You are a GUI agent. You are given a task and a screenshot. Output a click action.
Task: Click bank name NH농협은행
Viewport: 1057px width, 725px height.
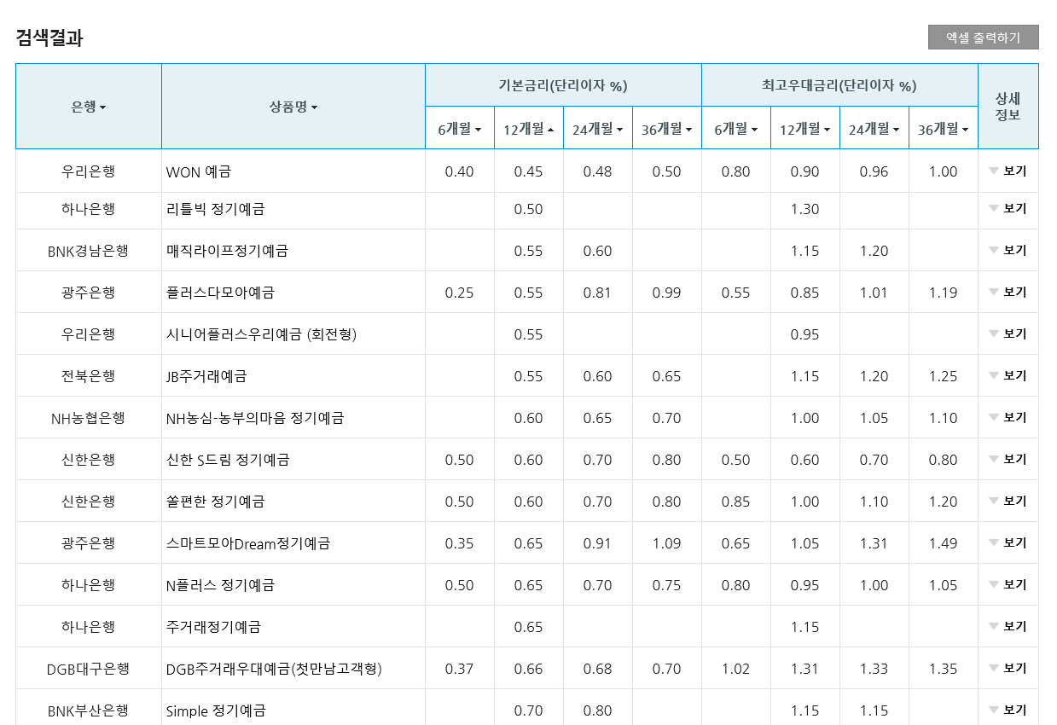(88, 418)
